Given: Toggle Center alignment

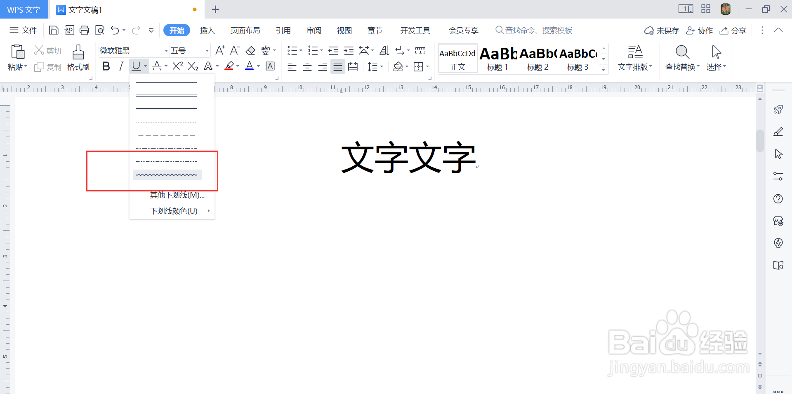Looking at the screenshot, I should [x=307, y=66].
